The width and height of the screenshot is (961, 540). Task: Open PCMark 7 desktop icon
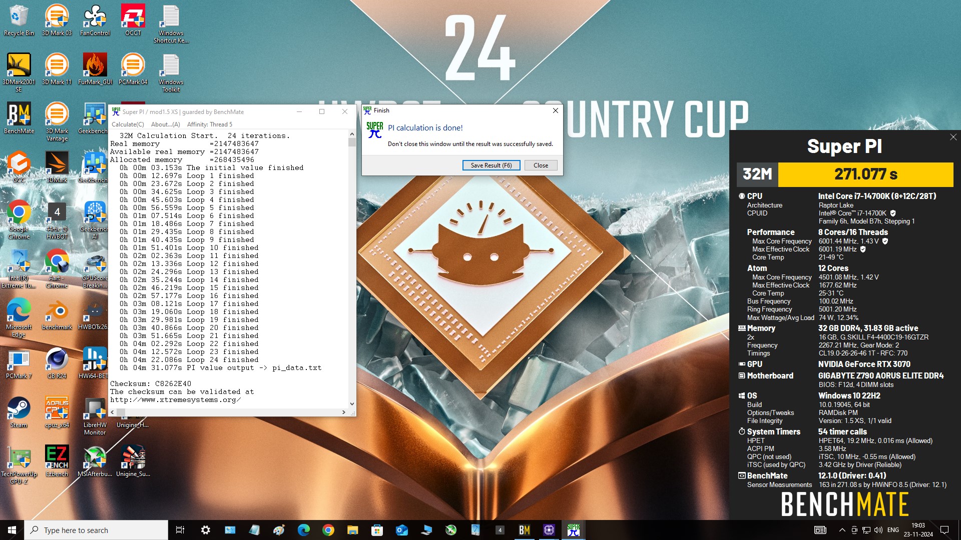19,363
